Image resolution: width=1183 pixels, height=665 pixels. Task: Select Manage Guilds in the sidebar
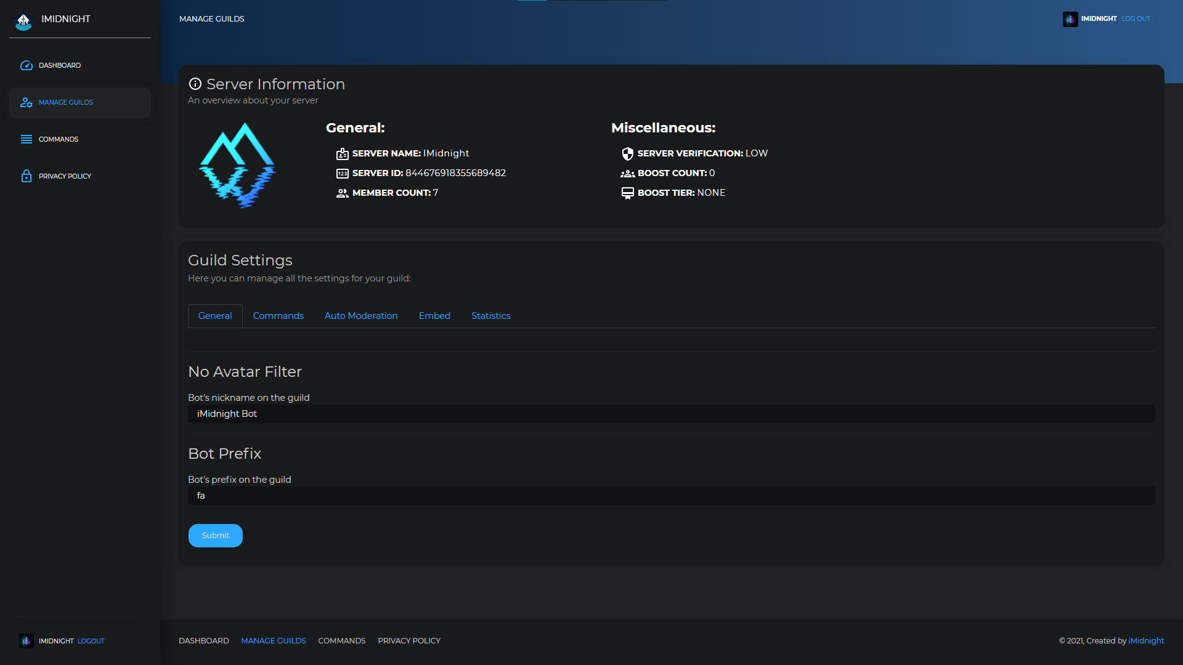point(80,102)
